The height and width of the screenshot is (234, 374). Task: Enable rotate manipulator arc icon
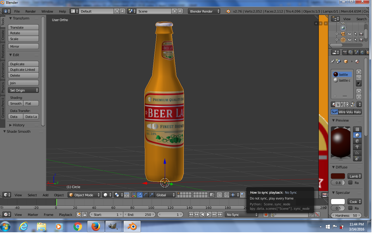point(146,195)
